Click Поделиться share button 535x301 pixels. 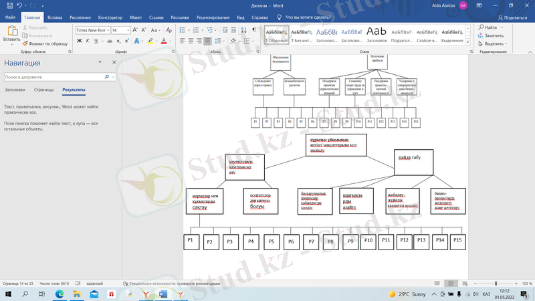coord(512,17)
